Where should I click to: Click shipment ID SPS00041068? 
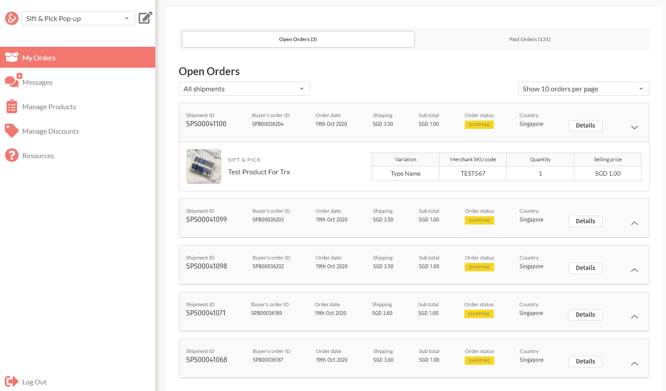206,360
